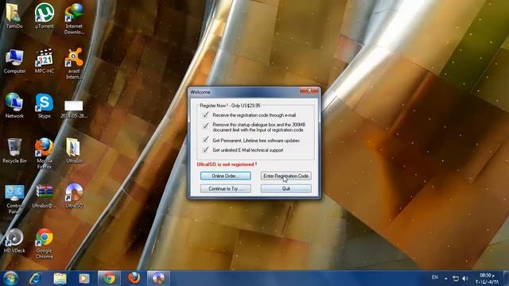This screenshot has width=509, height=286.
Task: Click 'Get Permanent, Lifetime free software updates'
Action: 256,141
